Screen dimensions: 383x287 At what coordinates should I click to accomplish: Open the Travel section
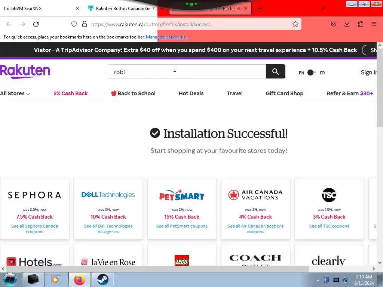pyautogui.click(x=235, y=93)
